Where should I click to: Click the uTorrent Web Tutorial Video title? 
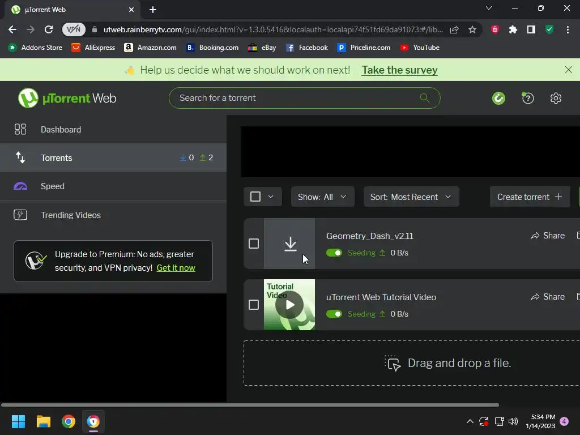(381, 297)
